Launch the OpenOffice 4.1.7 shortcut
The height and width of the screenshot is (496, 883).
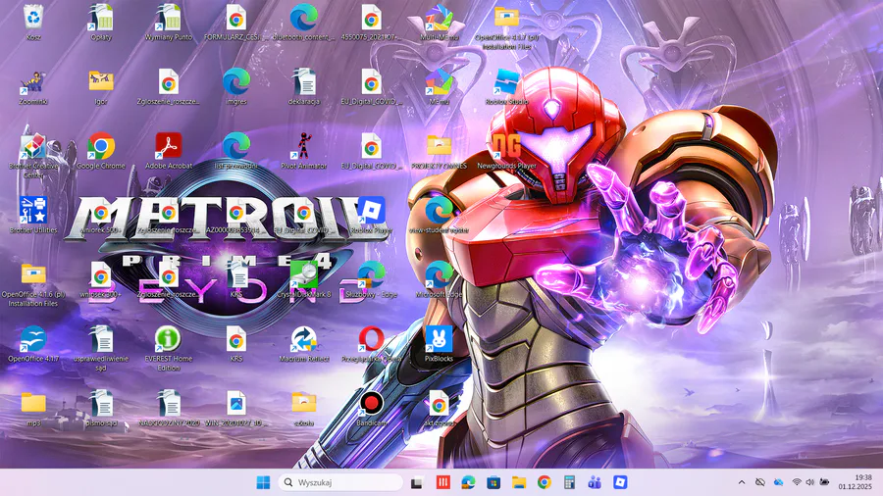(x=33, y=338)
